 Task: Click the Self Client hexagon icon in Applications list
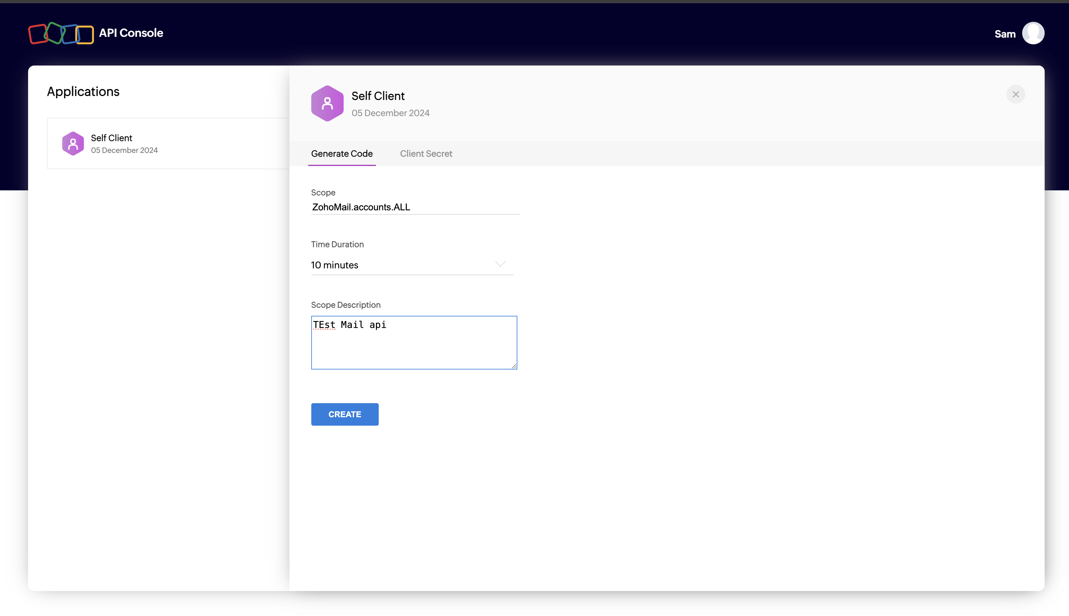pos(73,144)
